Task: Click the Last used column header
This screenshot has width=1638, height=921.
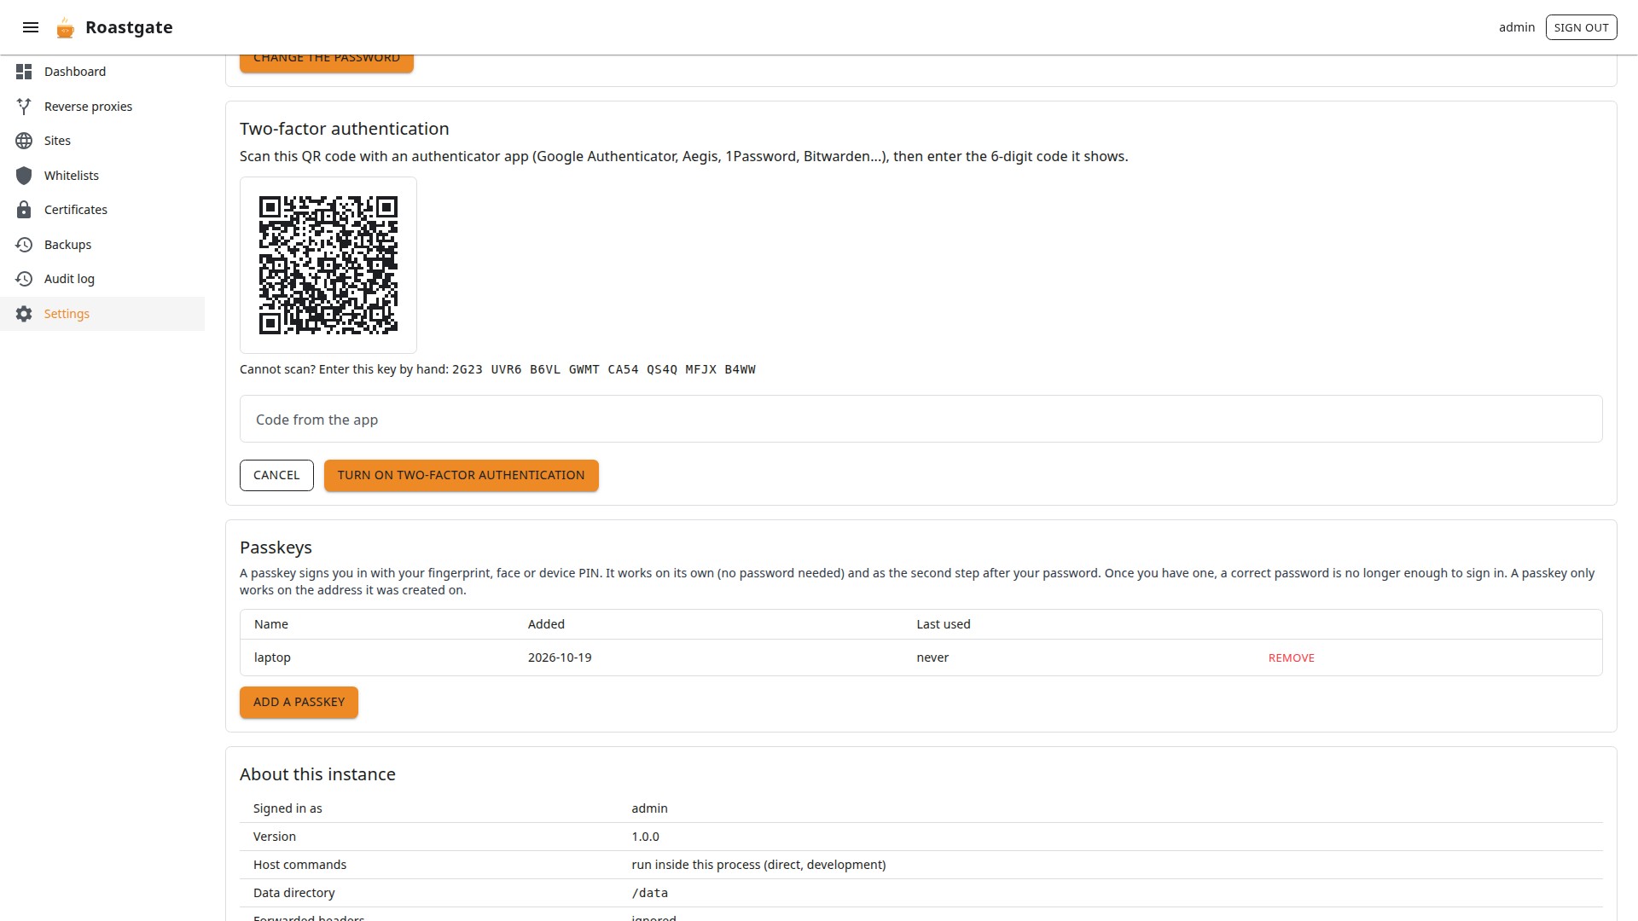Action: pos(943,624)
